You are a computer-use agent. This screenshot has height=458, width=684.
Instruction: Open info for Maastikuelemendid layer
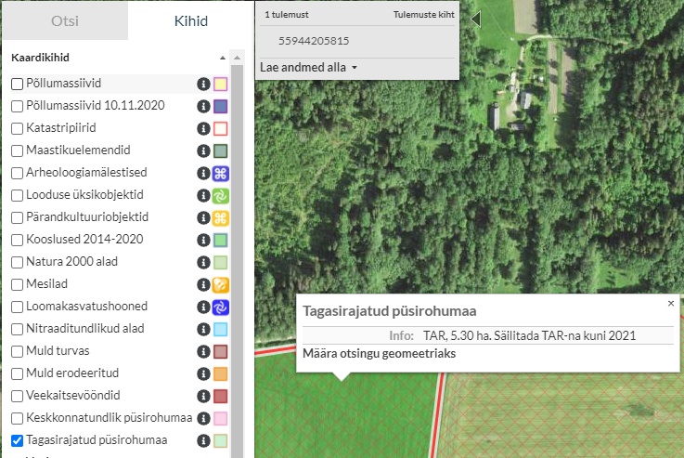point(203,150)
